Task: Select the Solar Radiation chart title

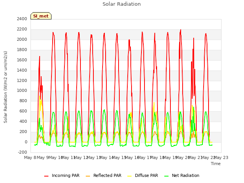Action: click(x=122, y=4)
